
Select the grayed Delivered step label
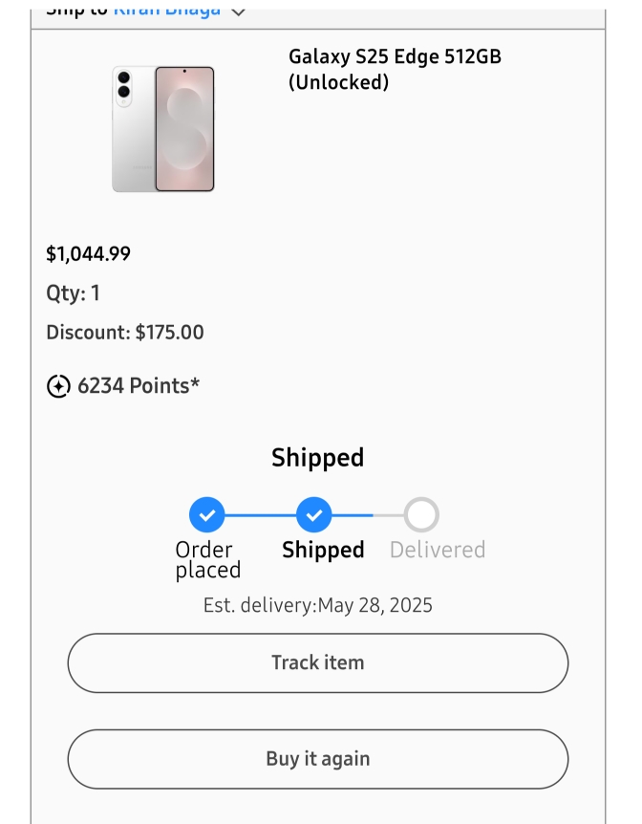[x=438, y=550]
